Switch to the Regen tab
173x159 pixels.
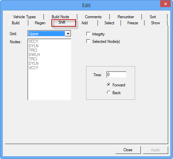[x=40, y=23]
